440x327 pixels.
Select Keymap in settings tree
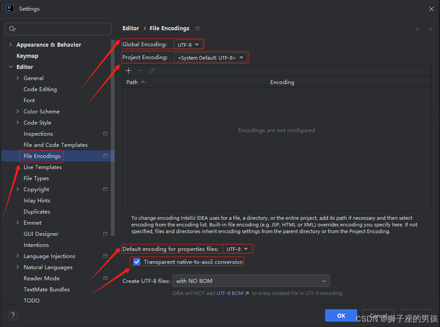coord(27,56)
